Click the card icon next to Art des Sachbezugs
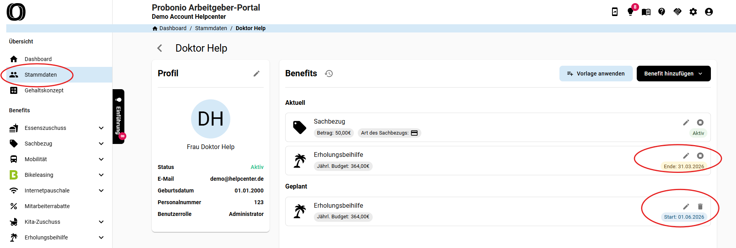 tap(414, 133)
